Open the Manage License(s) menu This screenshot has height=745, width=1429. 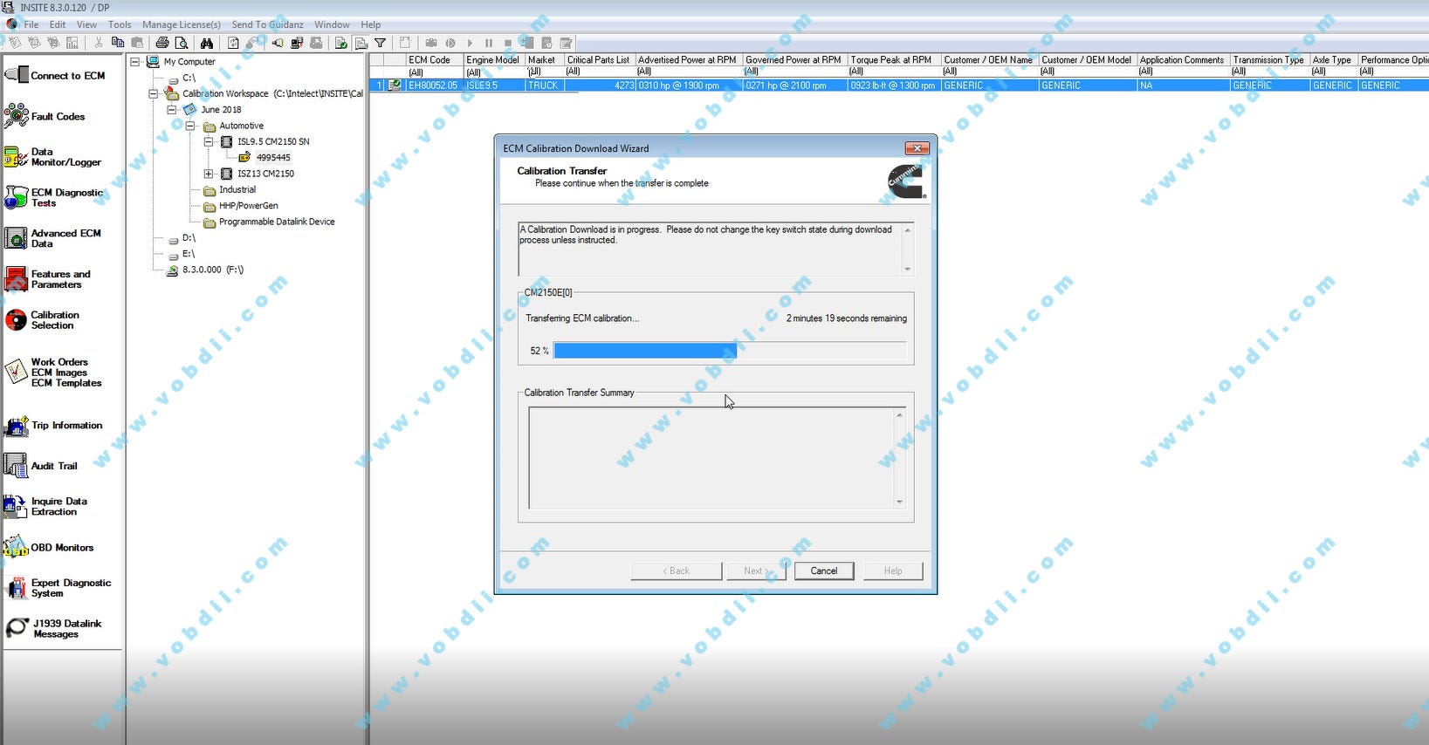pos(182,24)
